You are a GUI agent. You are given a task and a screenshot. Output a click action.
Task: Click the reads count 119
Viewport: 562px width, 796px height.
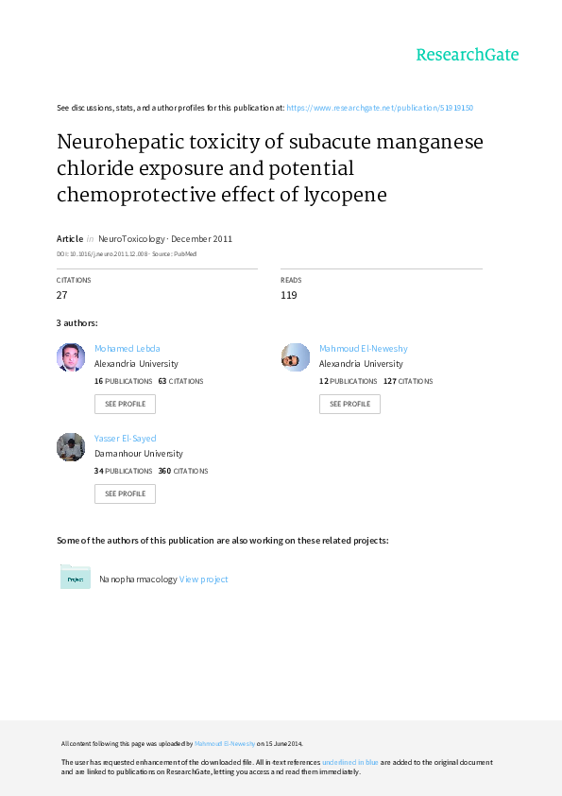(289, 296)
